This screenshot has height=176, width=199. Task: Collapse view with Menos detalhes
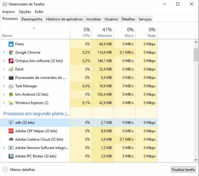19,169
